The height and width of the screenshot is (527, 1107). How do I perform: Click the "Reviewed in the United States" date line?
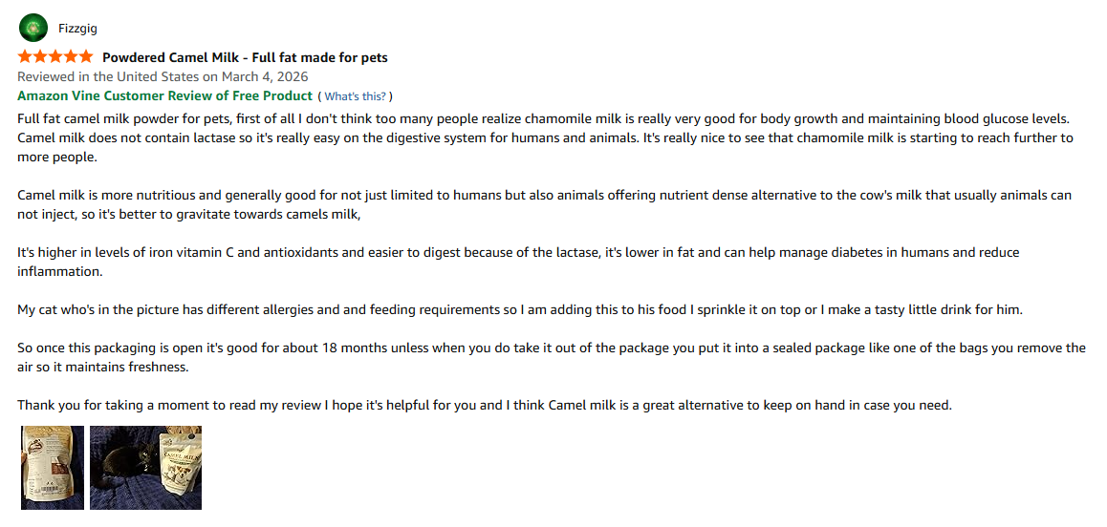click(x=163, y=76)
